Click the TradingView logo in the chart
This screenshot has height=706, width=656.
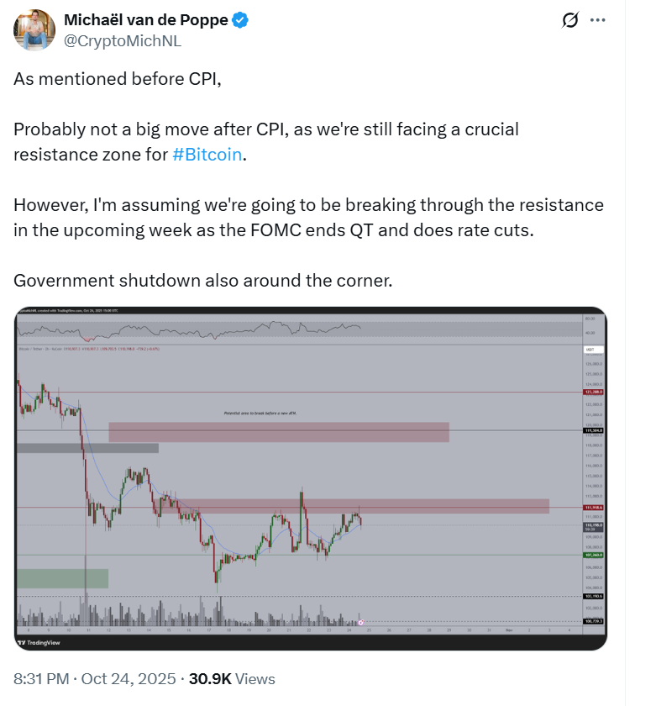pyautogui.click(x=34, y=642)
